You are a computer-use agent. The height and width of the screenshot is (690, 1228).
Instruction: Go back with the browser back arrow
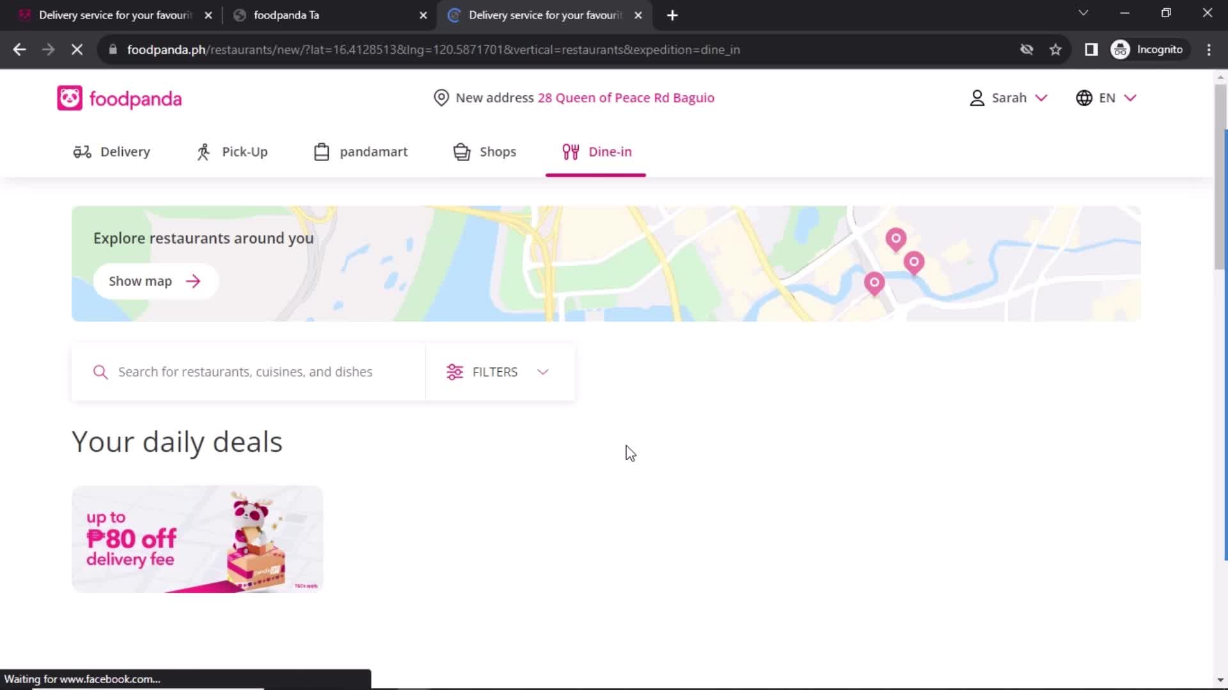click(x=19, y=50)
